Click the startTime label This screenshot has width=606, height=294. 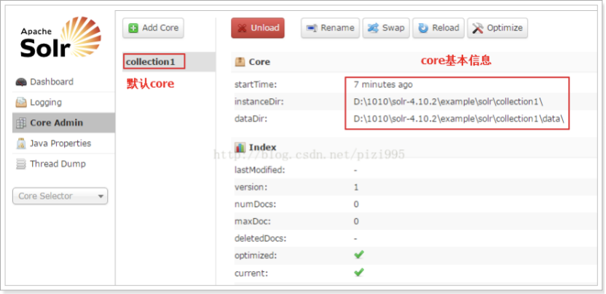coord(256,84)
